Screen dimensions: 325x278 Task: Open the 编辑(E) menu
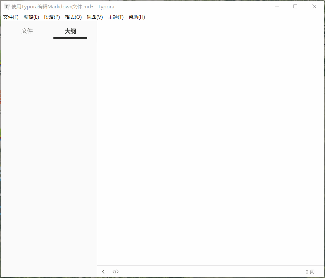[31, 17]
